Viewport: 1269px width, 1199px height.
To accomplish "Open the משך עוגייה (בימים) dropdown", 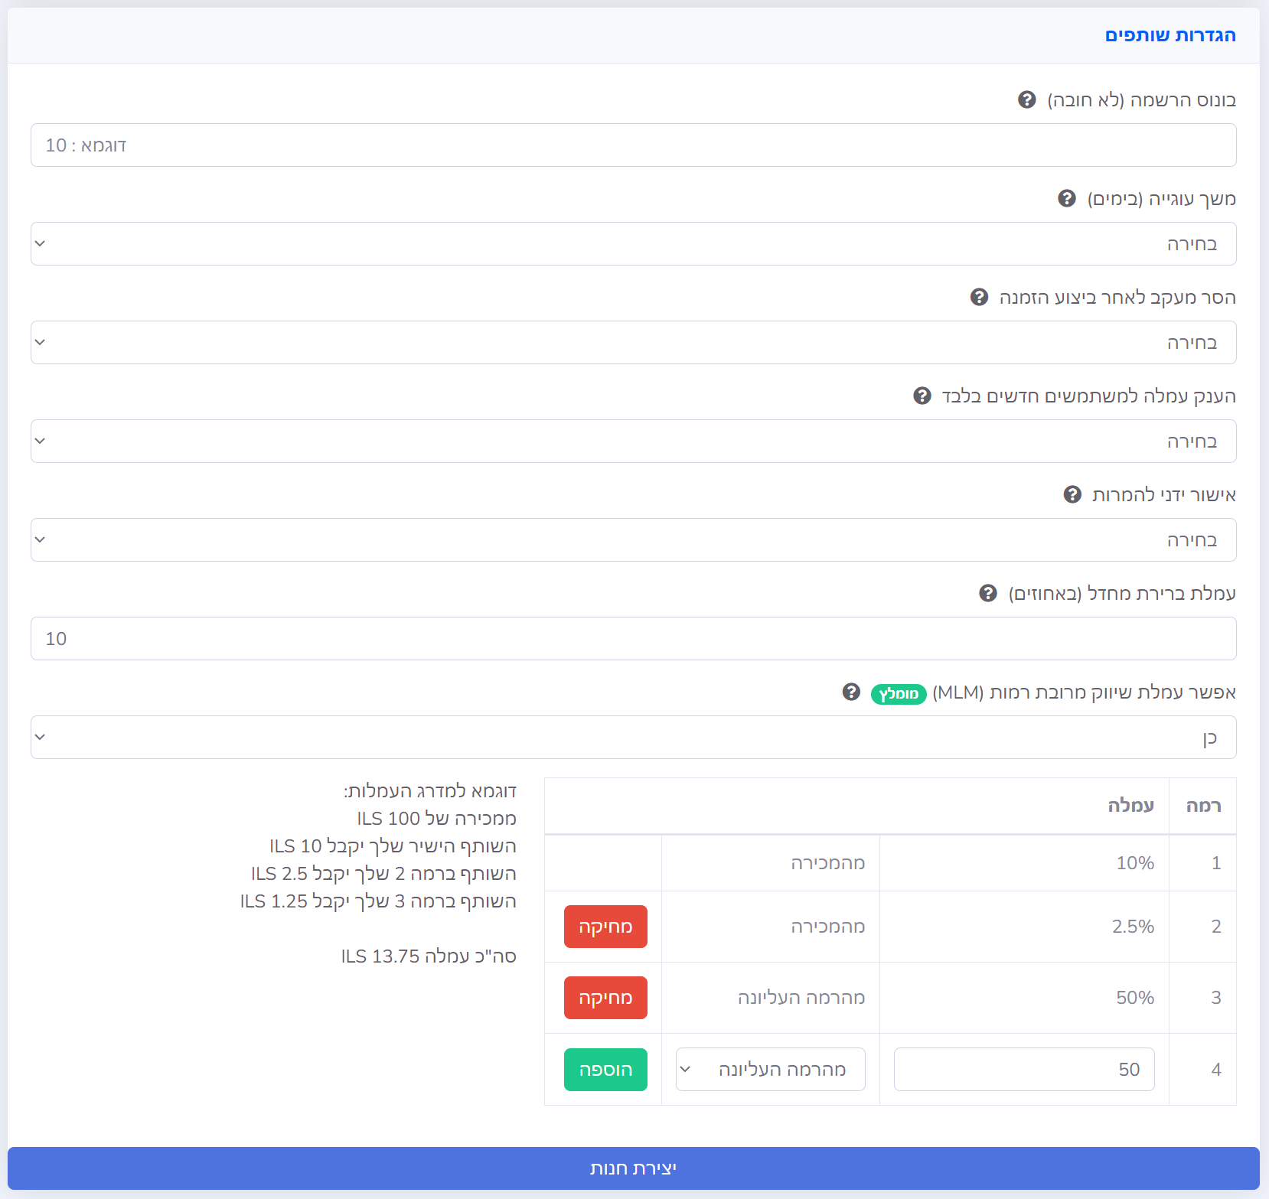I will (633, 244).
